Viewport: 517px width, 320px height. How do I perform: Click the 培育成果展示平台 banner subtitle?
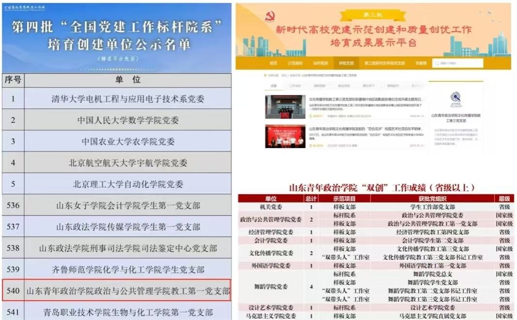(373, 43)
